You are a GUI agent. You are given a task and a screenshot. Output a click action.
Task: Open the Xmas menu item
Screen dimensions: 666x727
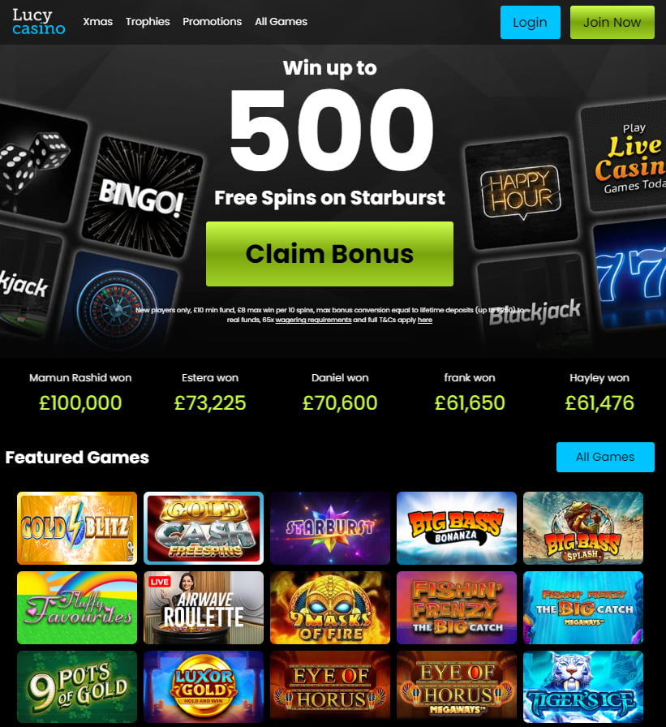98,22
